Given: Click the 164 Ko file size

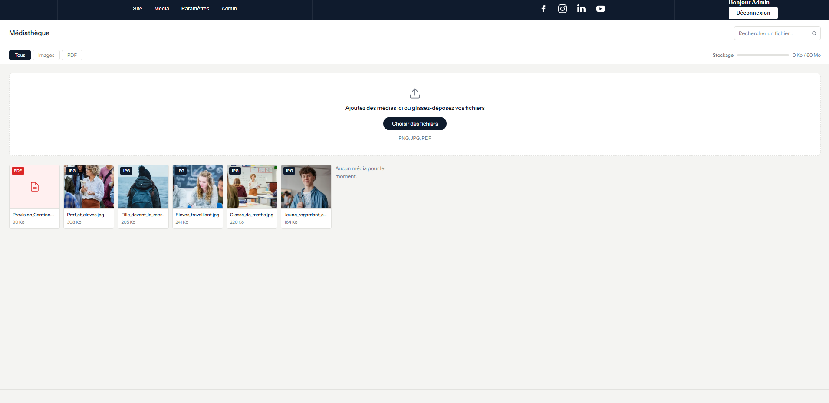Looking at the screenshot, I should coord(291,222).
